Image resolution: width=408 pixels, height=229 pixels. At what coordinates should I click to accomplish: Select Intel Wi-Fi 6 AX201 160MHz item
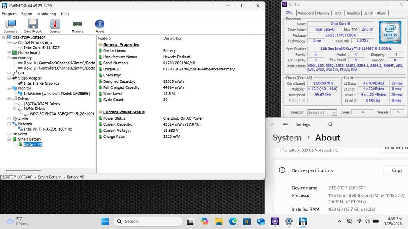coord(48,129)
